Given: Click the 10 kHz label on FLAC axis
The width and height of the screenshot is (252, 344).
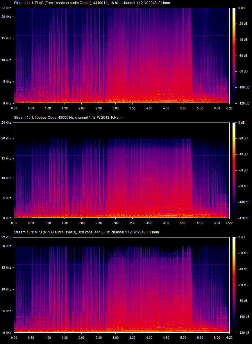Looking at the screenshot, I should tap(6, 60).
